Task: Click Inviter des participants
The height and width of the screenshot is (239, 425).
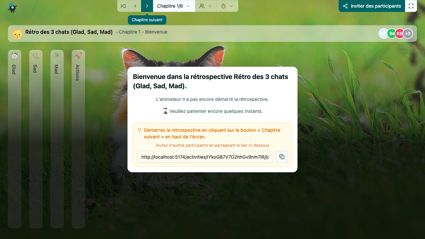Action: (x=372, y=6)
